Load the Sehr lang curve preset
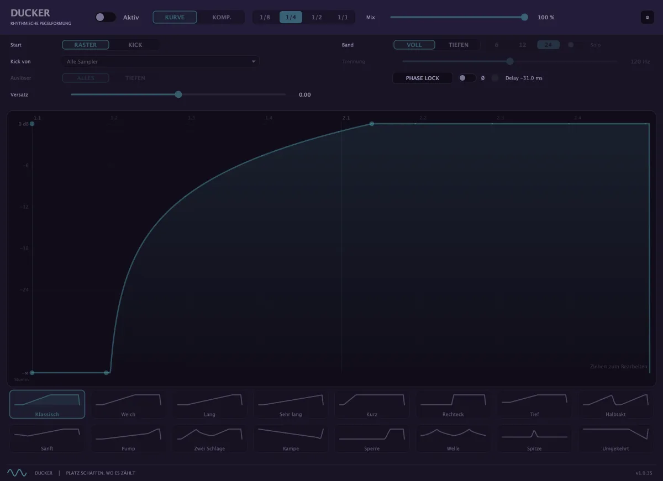663x481 pixels. coord(291,404)
